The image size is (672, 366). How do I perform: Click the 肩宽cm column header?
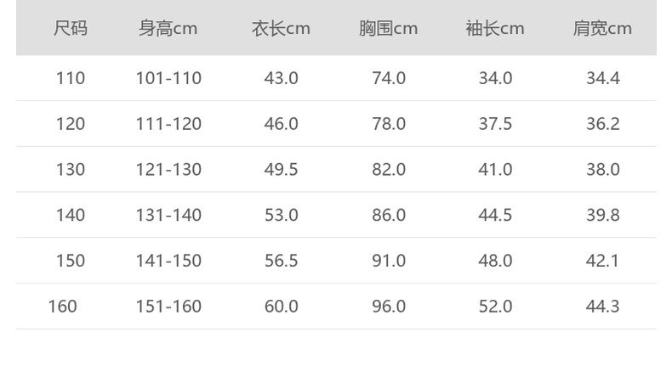point(602,28)
